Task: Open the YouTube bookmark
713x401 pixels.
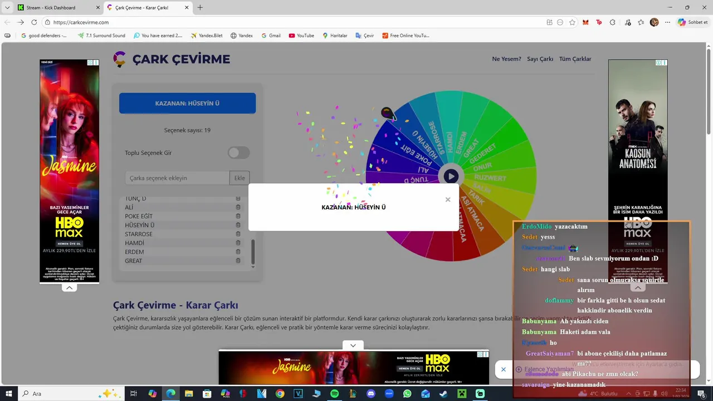Action: [301, 36]
